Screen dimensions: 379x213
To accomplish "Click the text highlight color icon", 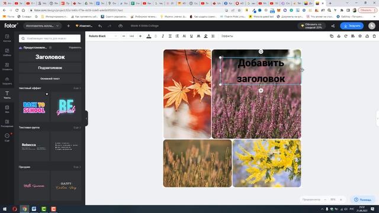I will [x=205, y=36].
